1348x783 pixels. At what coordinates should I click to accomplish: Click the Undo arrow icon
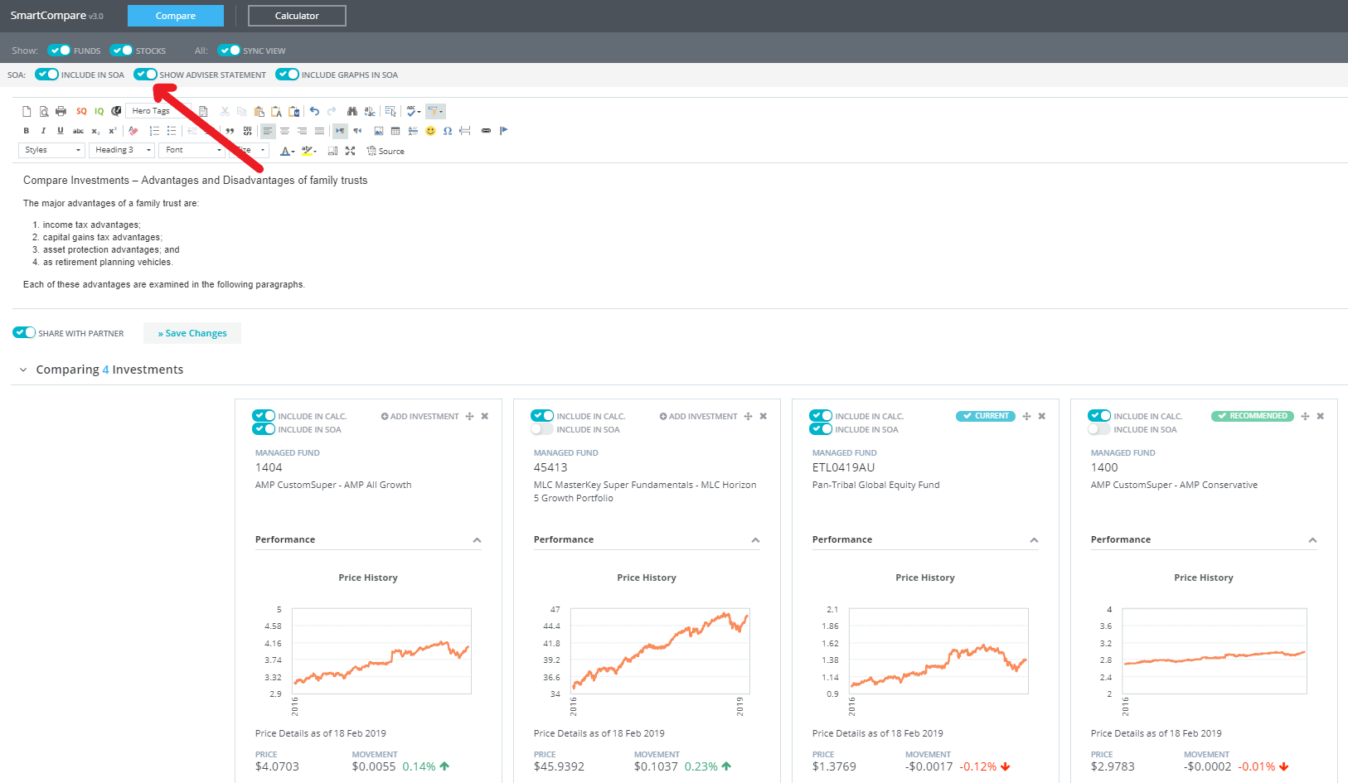coord(314,111)
